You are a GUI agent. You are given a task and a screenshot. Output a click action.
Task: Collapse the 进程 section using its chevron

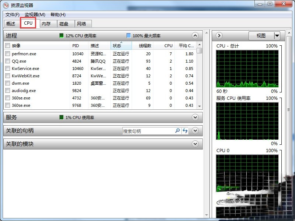pyautogui.click(x=195, y=36)
